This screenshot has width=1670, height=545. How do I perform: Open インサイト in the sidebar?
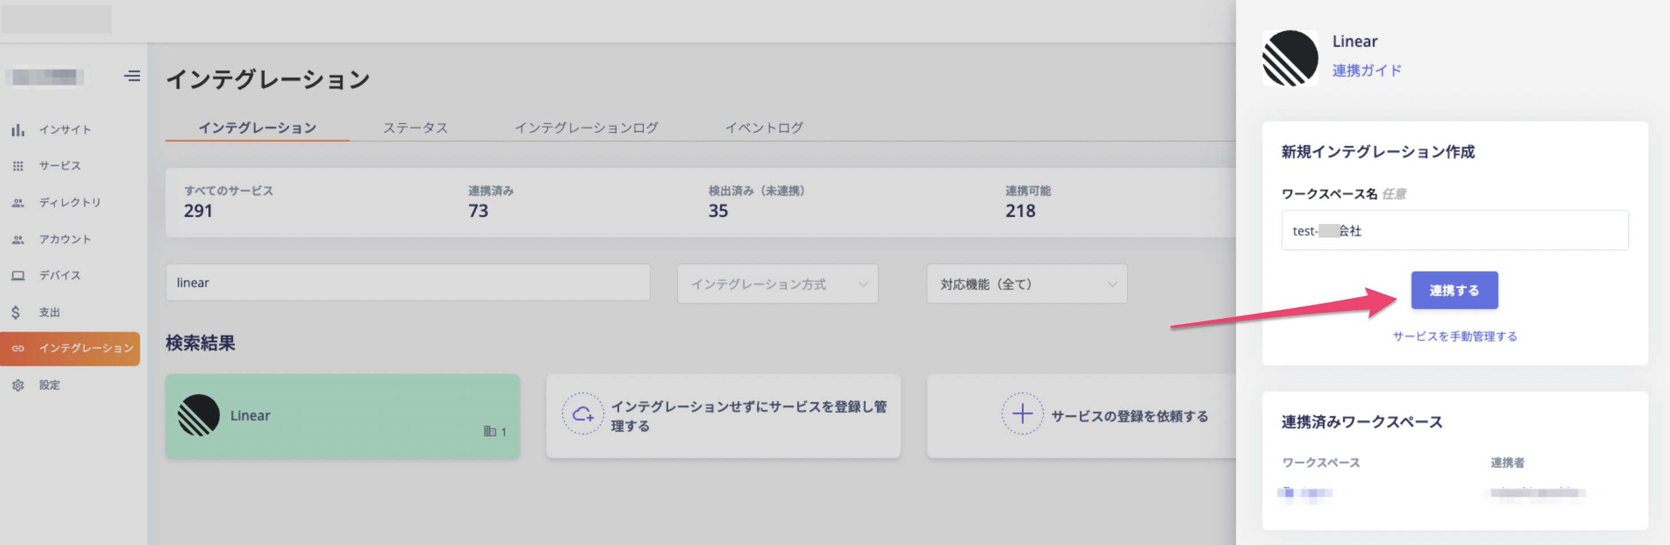click(65, 129)
